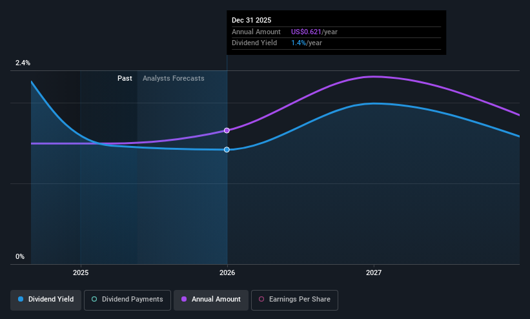Click the Annual Amount tooltip row label
The width and height of the screenshot is (530, 319).
(x=256, y=32)
